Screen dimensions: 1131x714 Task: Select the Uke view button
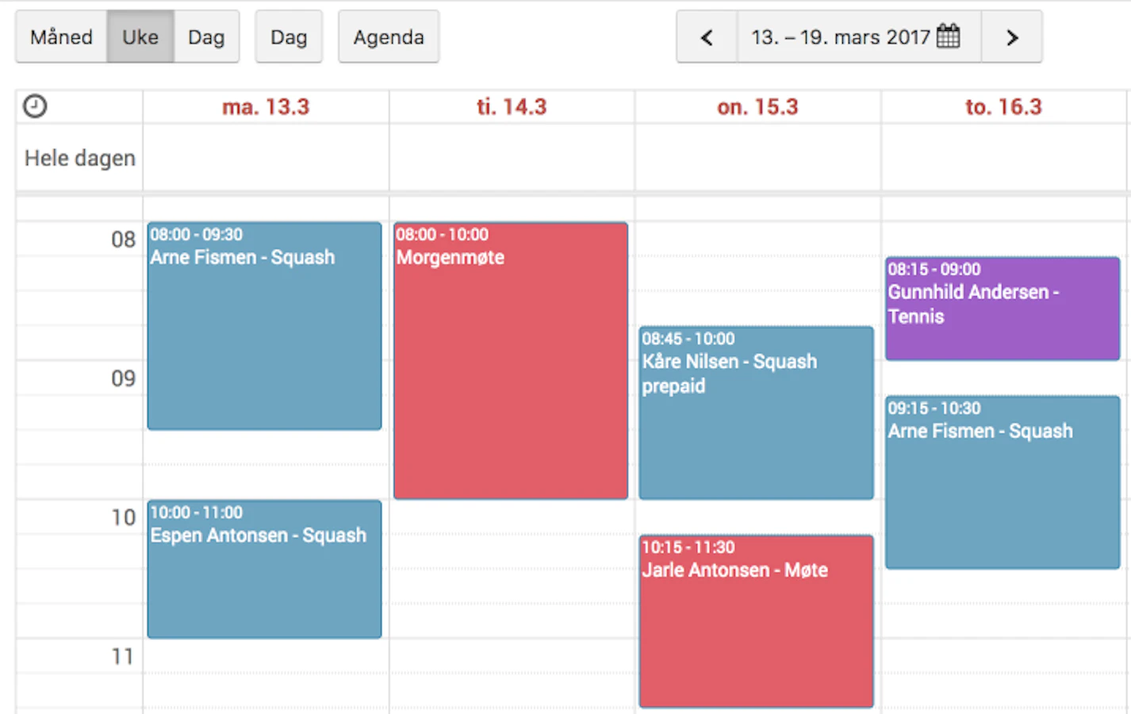pos(140,37)
